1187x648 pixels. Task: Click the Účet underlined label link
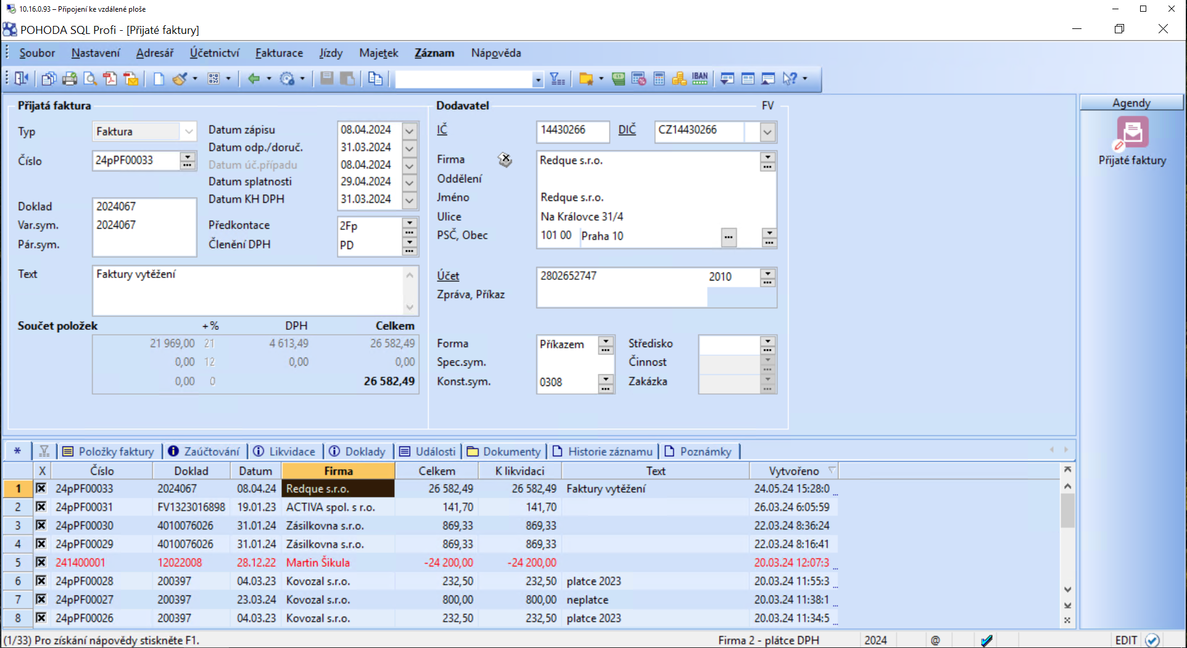[448, 276]
